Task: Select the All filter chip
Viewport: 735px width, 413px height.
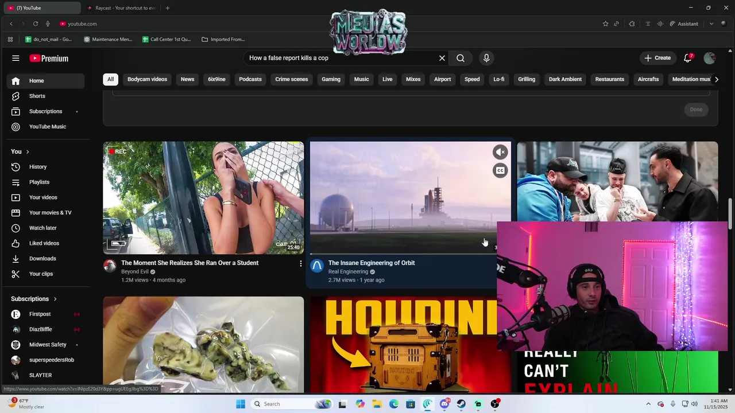Action: [110, 79]
